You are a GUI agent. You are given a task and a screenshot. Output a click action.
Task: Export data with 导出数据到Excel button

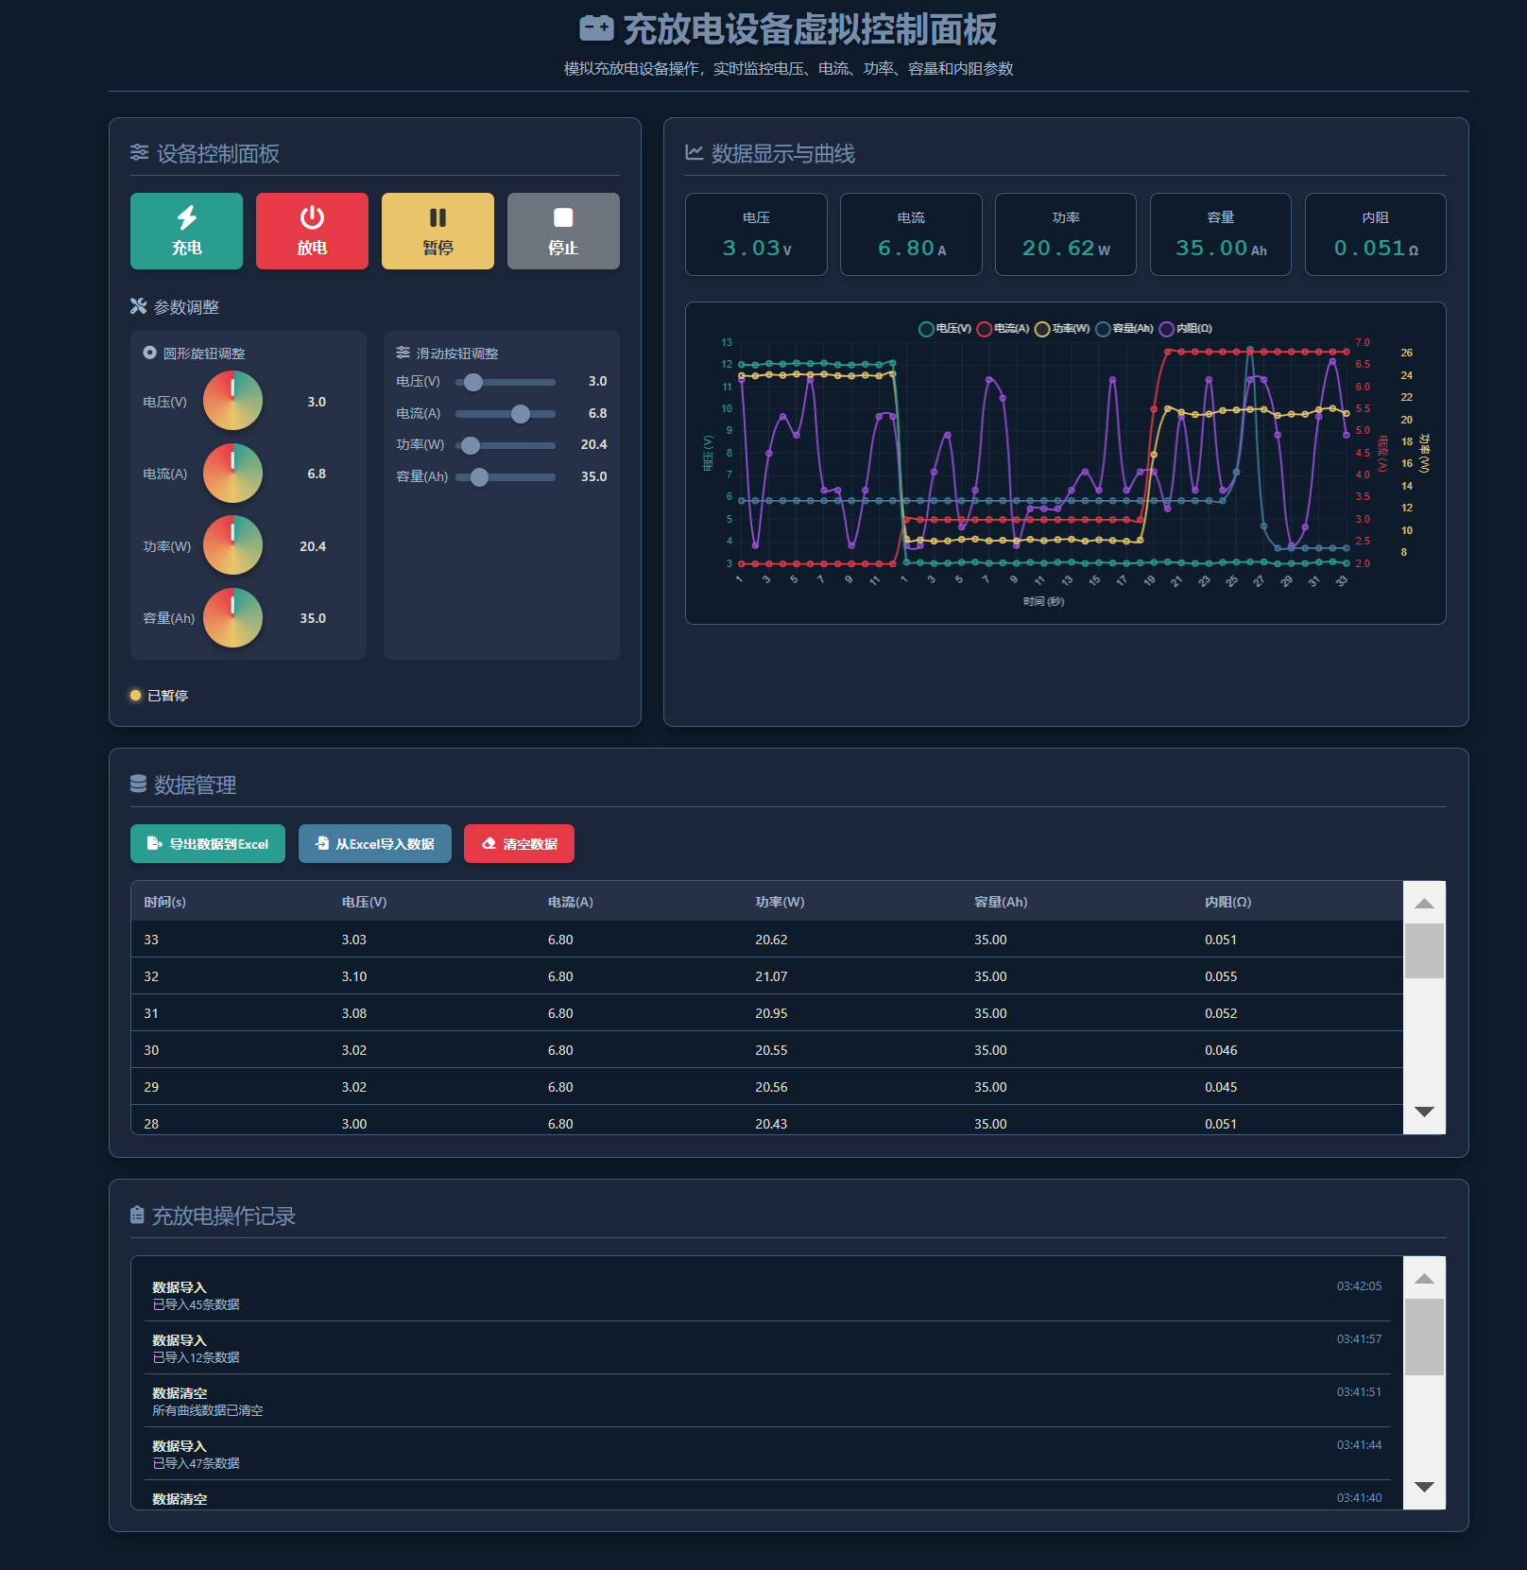[x=208, y=844]
